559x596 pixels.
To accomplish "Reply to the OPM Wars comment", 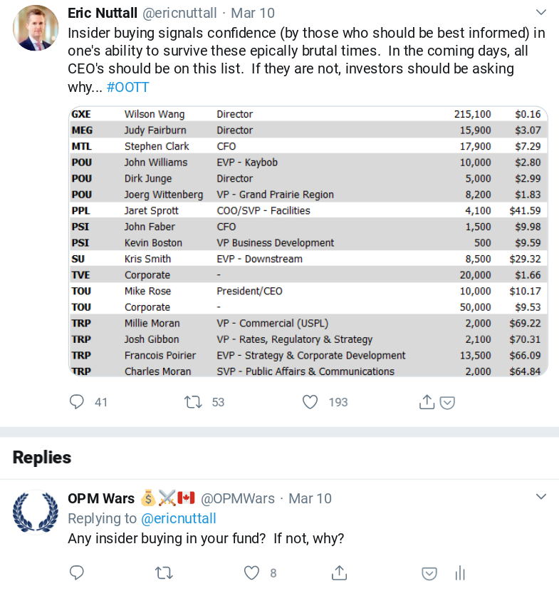I will click(77, 572).
